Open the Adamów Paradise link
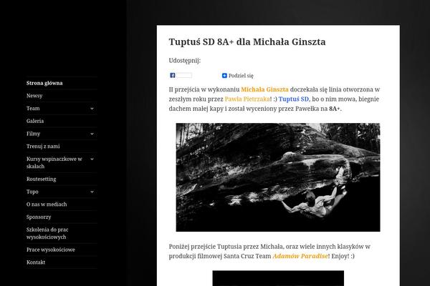430x286 pixels. point(300,256)
